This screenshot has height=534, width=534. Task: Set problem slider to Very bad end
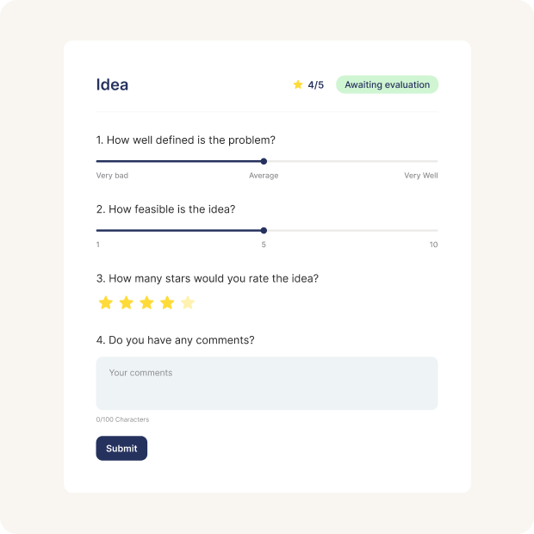[97, 161]
